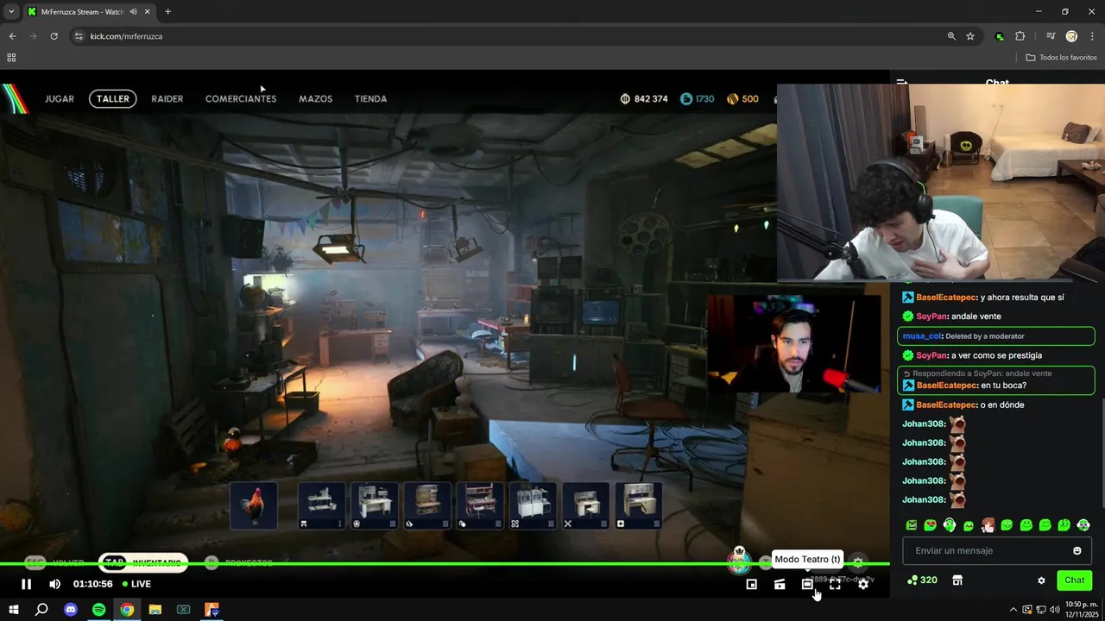This screenshot has width=1105, height=621.
Task: Go back in browser history
Action: 12,36
